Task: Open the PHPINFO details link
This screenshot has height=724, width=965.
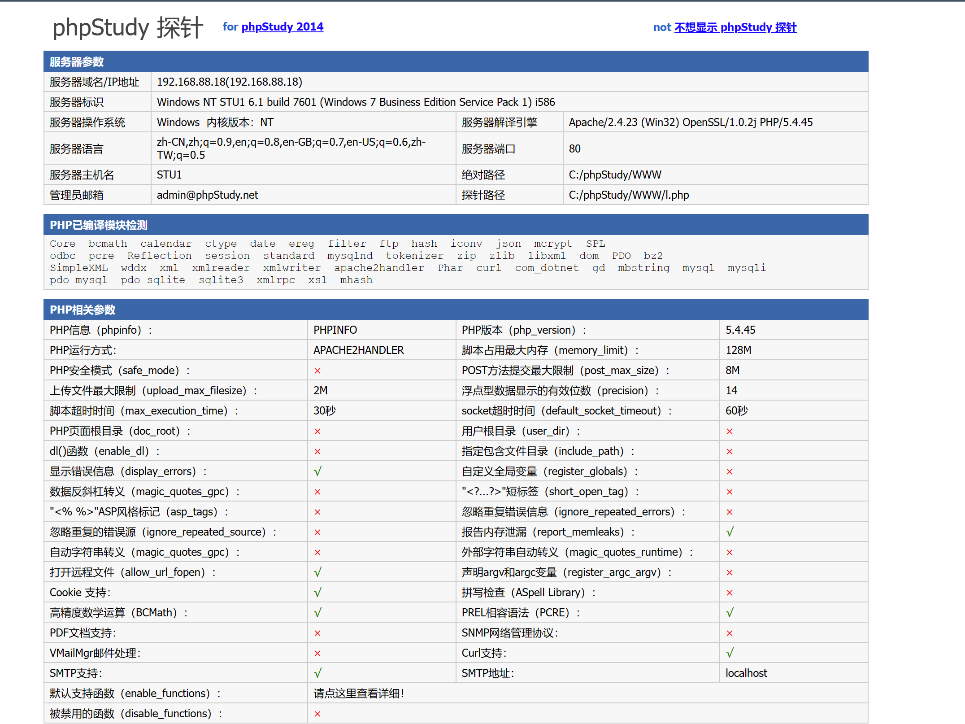Action: [x=335, y=330]
